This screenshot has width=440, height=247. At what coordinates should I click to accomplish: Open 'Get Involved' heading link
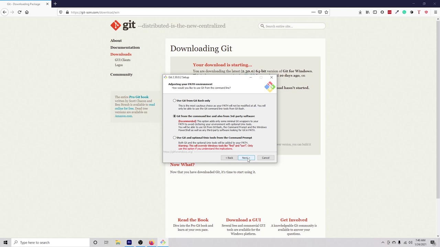click(x=294, y=220)
